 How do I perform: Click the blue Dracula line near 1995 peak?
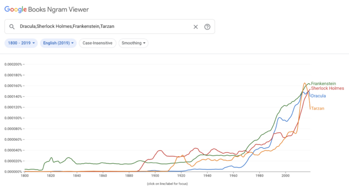point(280,117)
